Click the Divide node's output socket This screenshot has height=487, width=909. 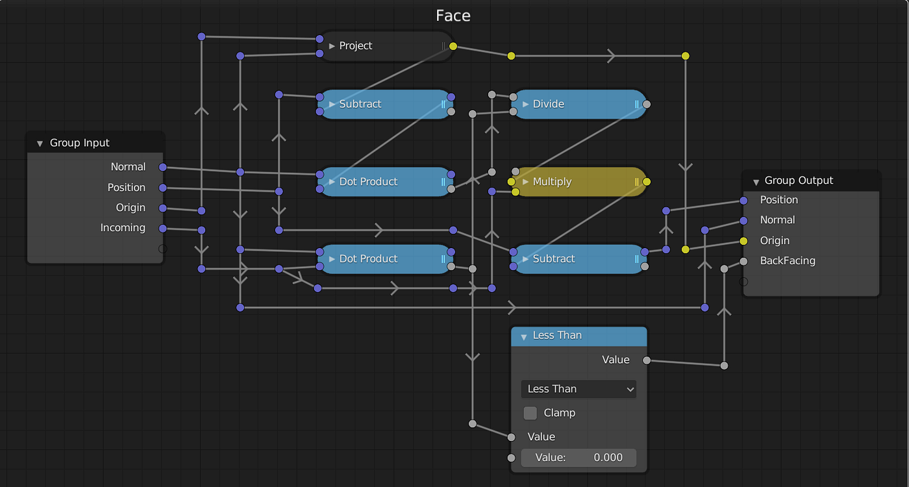(x=645, y=104)
